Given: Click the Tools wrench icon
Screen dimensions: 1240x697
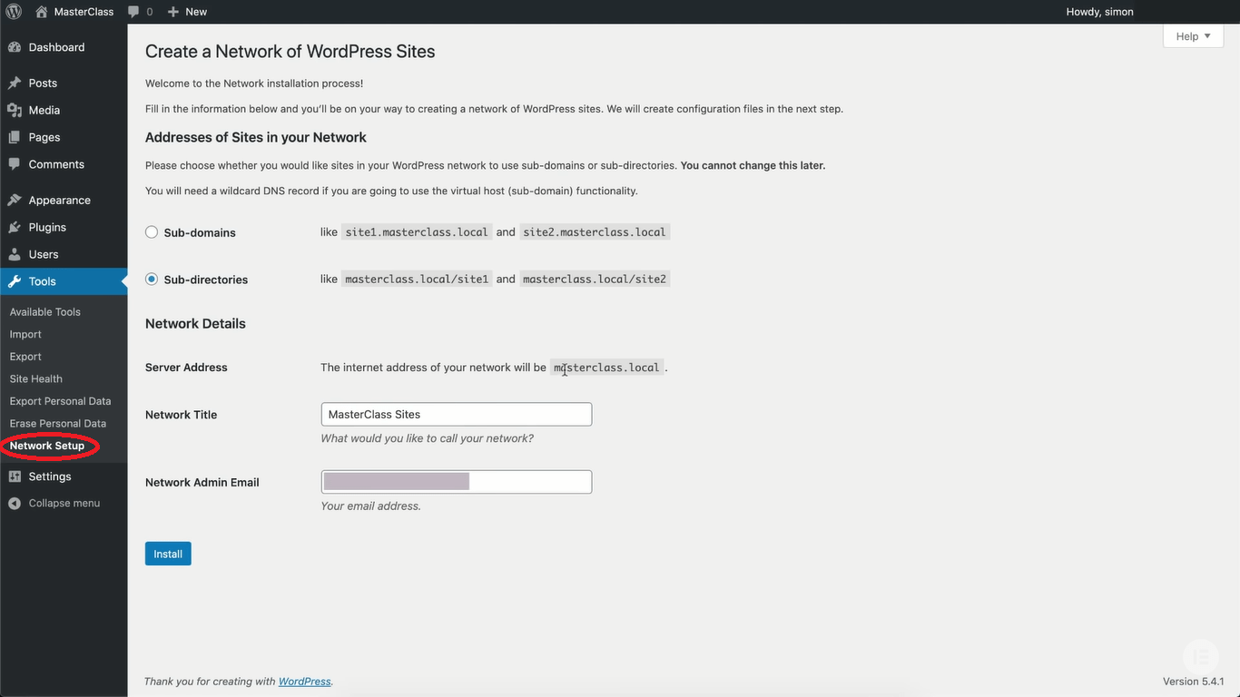Looking at the screenshot, I should [x=15, y=281].
